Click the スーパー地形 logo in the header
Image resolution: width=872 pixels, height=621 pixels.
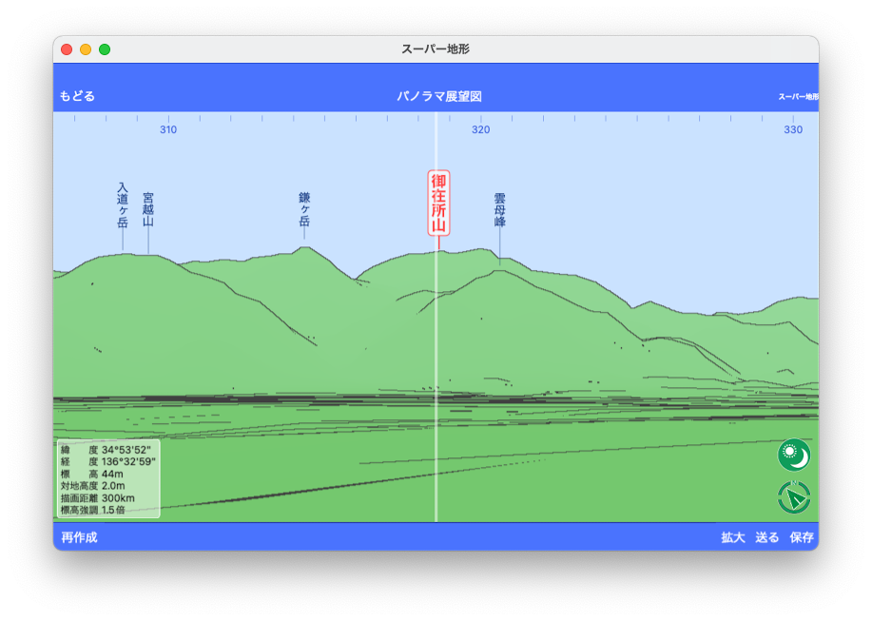tap(798, 96)
